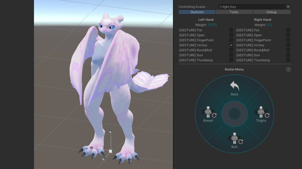302x169 pixels.
Task: Open the Breast radial puppet
Action: (208, 114)
